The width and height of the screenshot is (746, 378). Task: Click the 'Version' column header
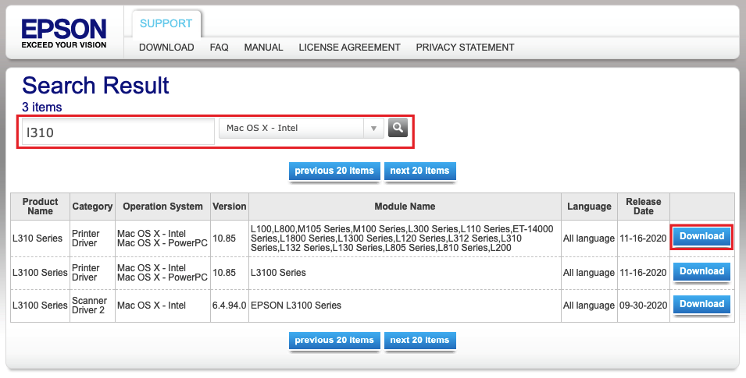pos(230,207)
